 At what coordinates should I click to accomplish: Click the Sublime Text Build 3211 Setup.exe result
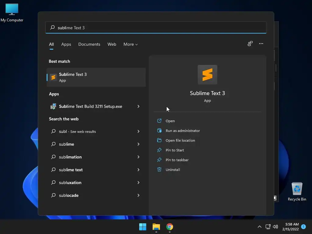pos(90,106)
